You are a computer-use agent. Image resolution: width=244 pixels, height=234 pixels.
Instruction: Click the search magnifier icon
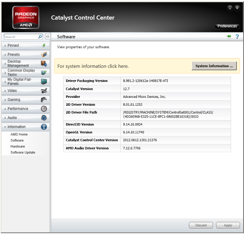(x=40, y=37)
